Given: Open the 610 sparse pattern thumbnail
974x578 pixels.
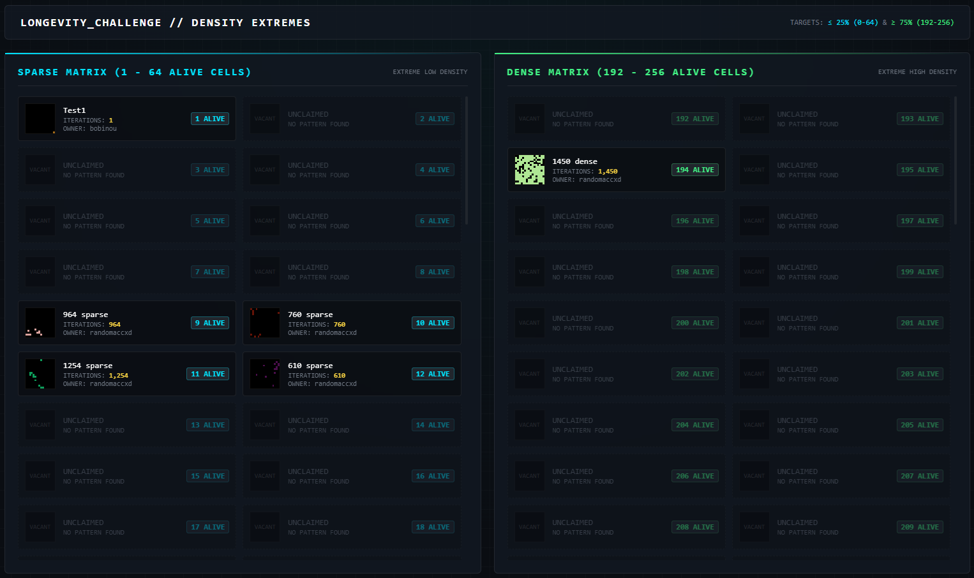Looking at the screenshot, I should [x=265, y=374].
